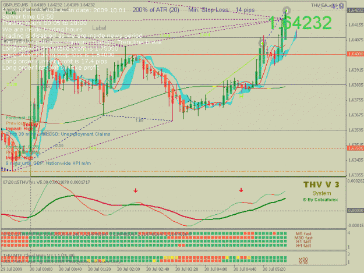Click 'We are inside trading hours' line
364x273 pixels.
pos(43,30)
